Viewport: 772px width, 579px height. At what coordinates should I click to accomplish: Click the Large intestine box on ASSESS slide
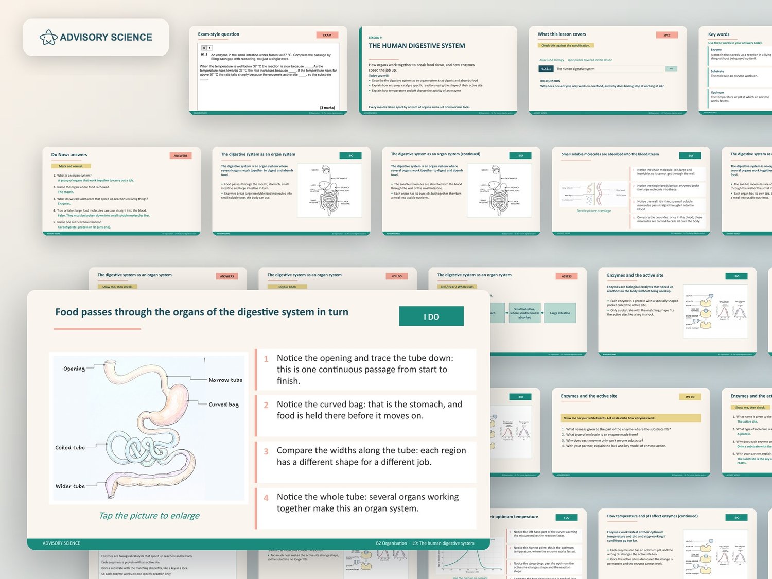click(x=560, y=313)
